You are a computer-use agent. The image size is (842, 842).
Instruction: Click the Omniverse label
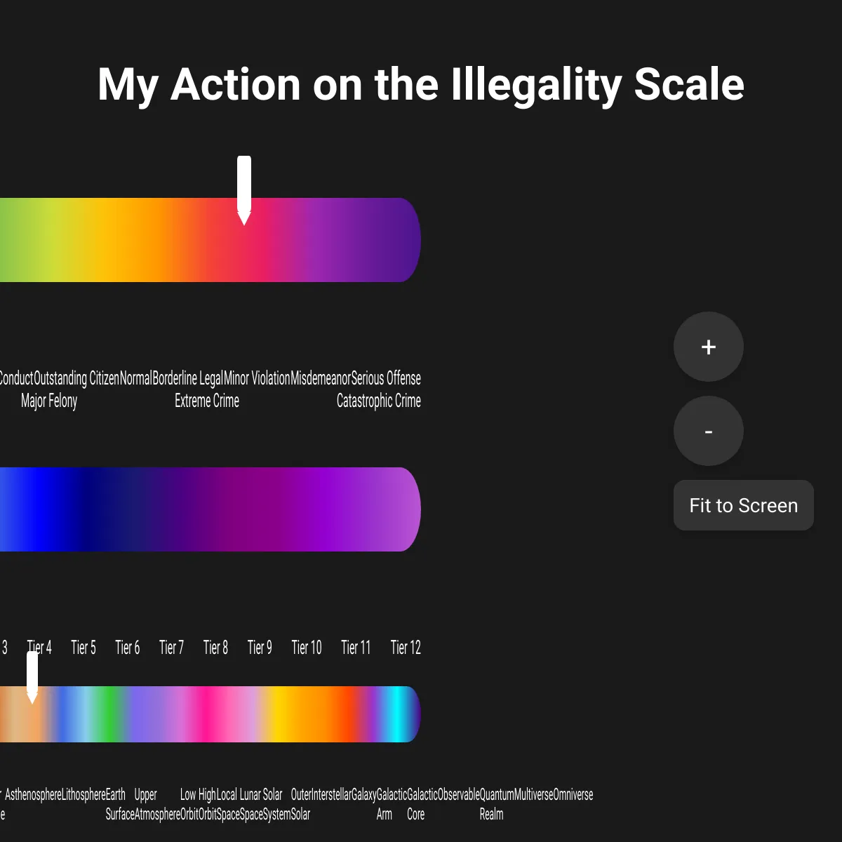tap(573, 794)
